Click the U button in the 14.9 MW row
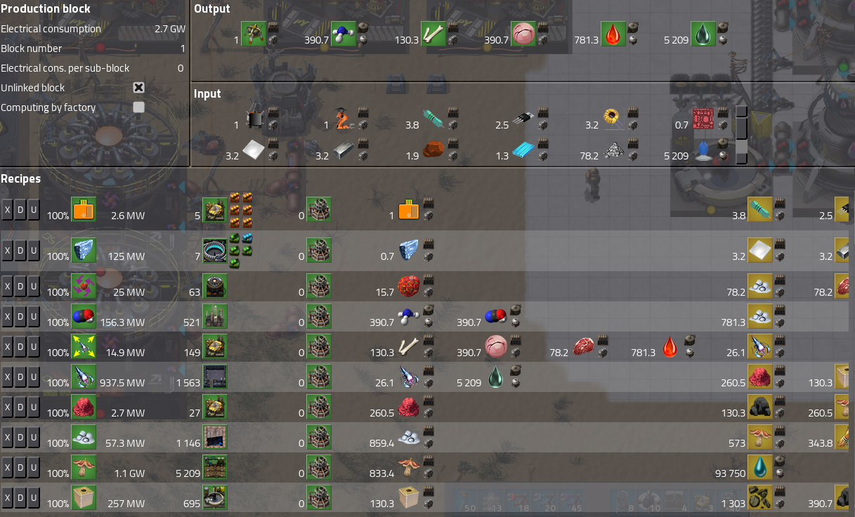Image resolution: width=855 pixels, height=517 pixels. click(33, 346)
